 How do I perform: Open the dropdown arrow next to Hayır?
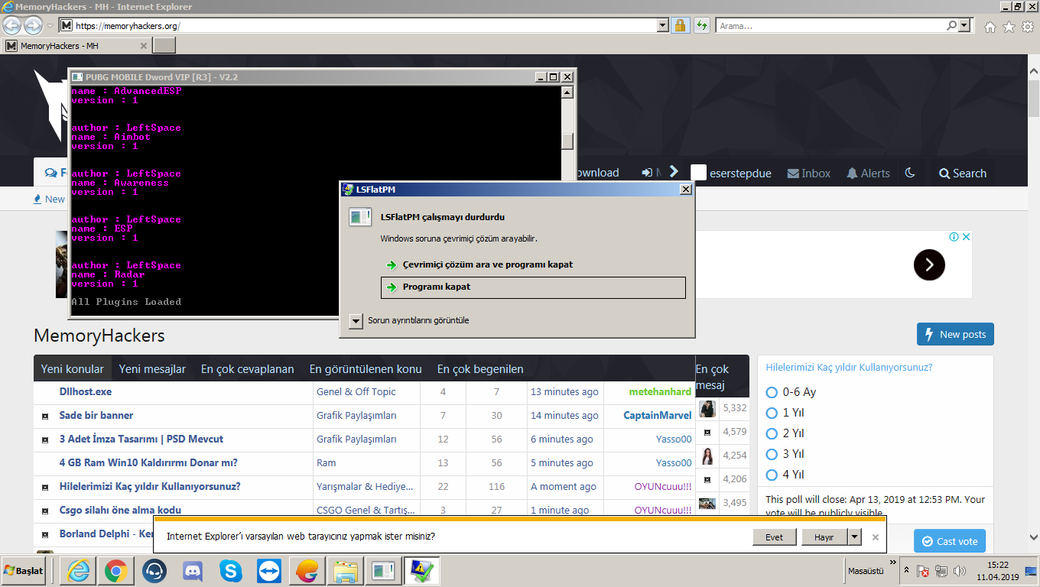tap(855, 537)
